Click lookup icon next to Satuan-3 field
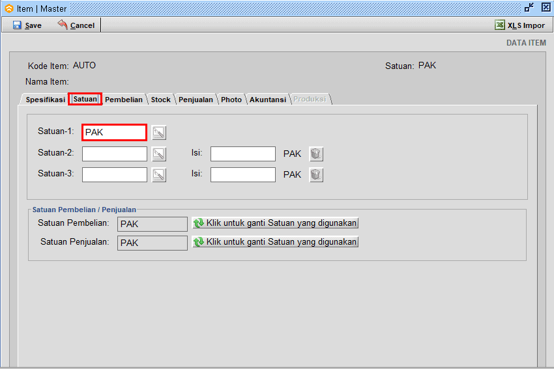554x369 pixels. point(159,175)
